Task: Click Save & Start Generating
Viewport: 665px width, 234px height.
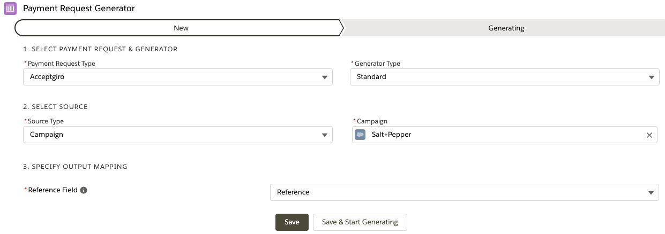Action: coord(360,222)
